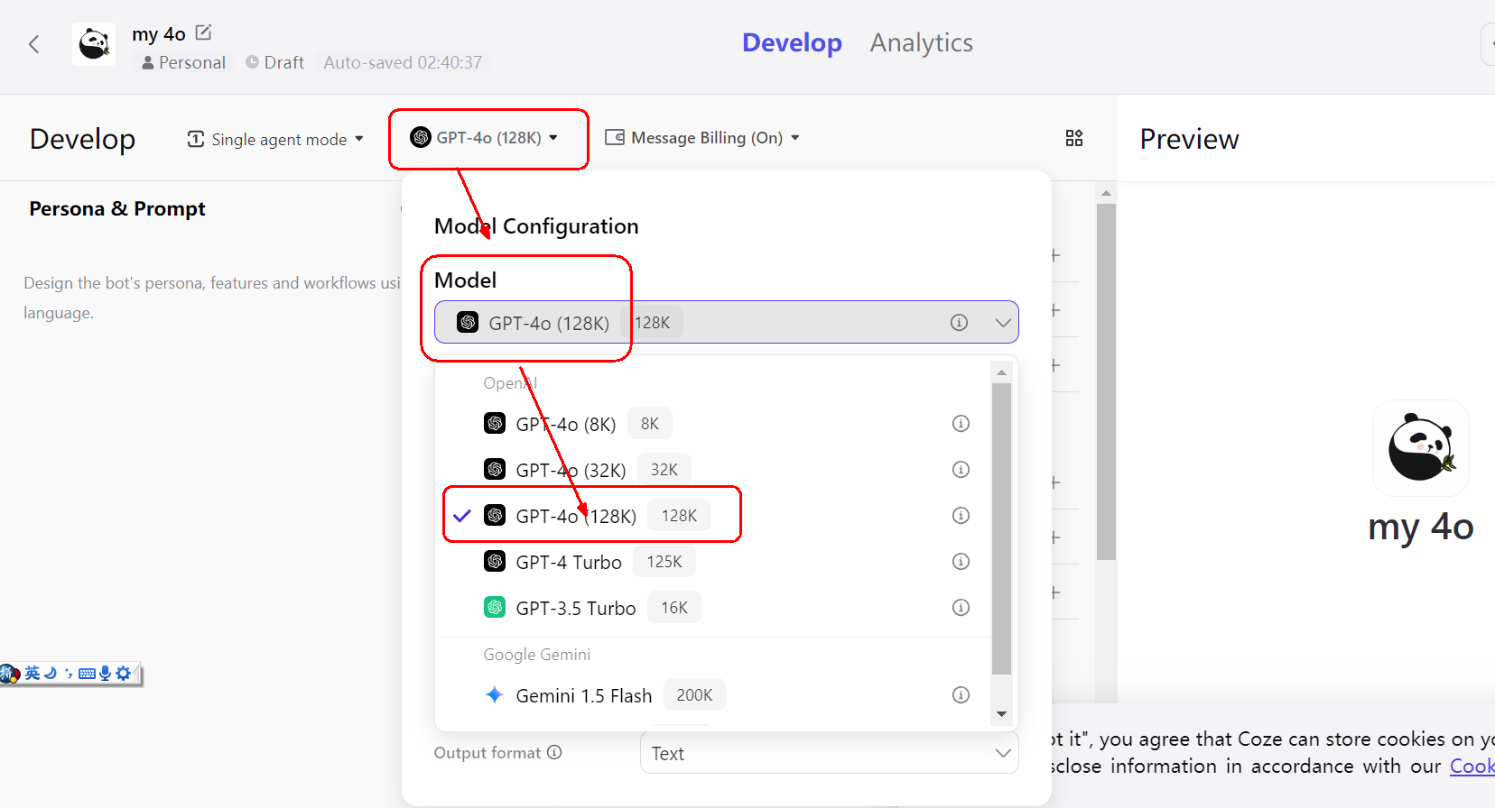
Task: Click the Model Configuration heading
Action: tap(536, 226)
